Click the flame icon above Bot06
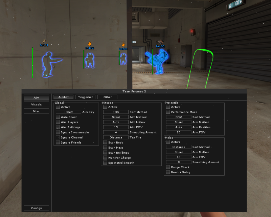This screenshot has width=271, height=217. [x=90, y=44]
